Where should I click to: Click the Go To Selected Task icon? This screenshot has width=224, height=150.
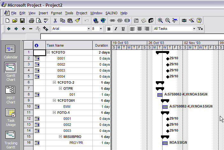pyautogui.click(x=175, y=21)
